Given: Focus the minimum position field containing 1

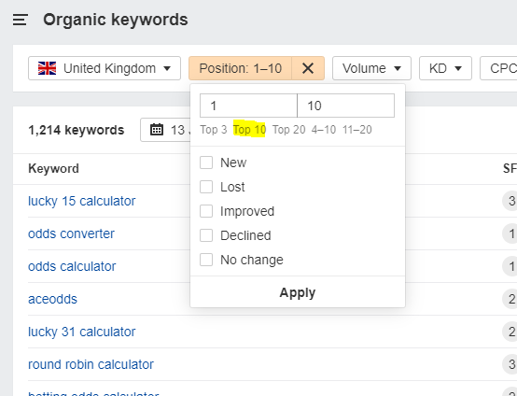Looking at the screenshot, I should tap(248, 106).
